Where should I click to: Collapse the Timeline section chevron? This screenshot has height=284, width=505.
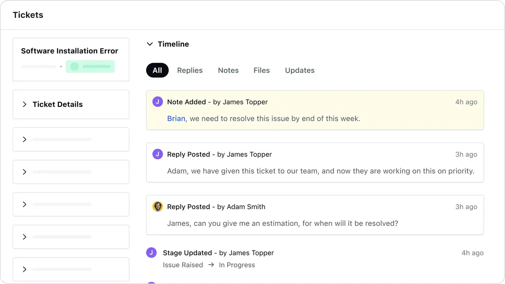point(150,44)
